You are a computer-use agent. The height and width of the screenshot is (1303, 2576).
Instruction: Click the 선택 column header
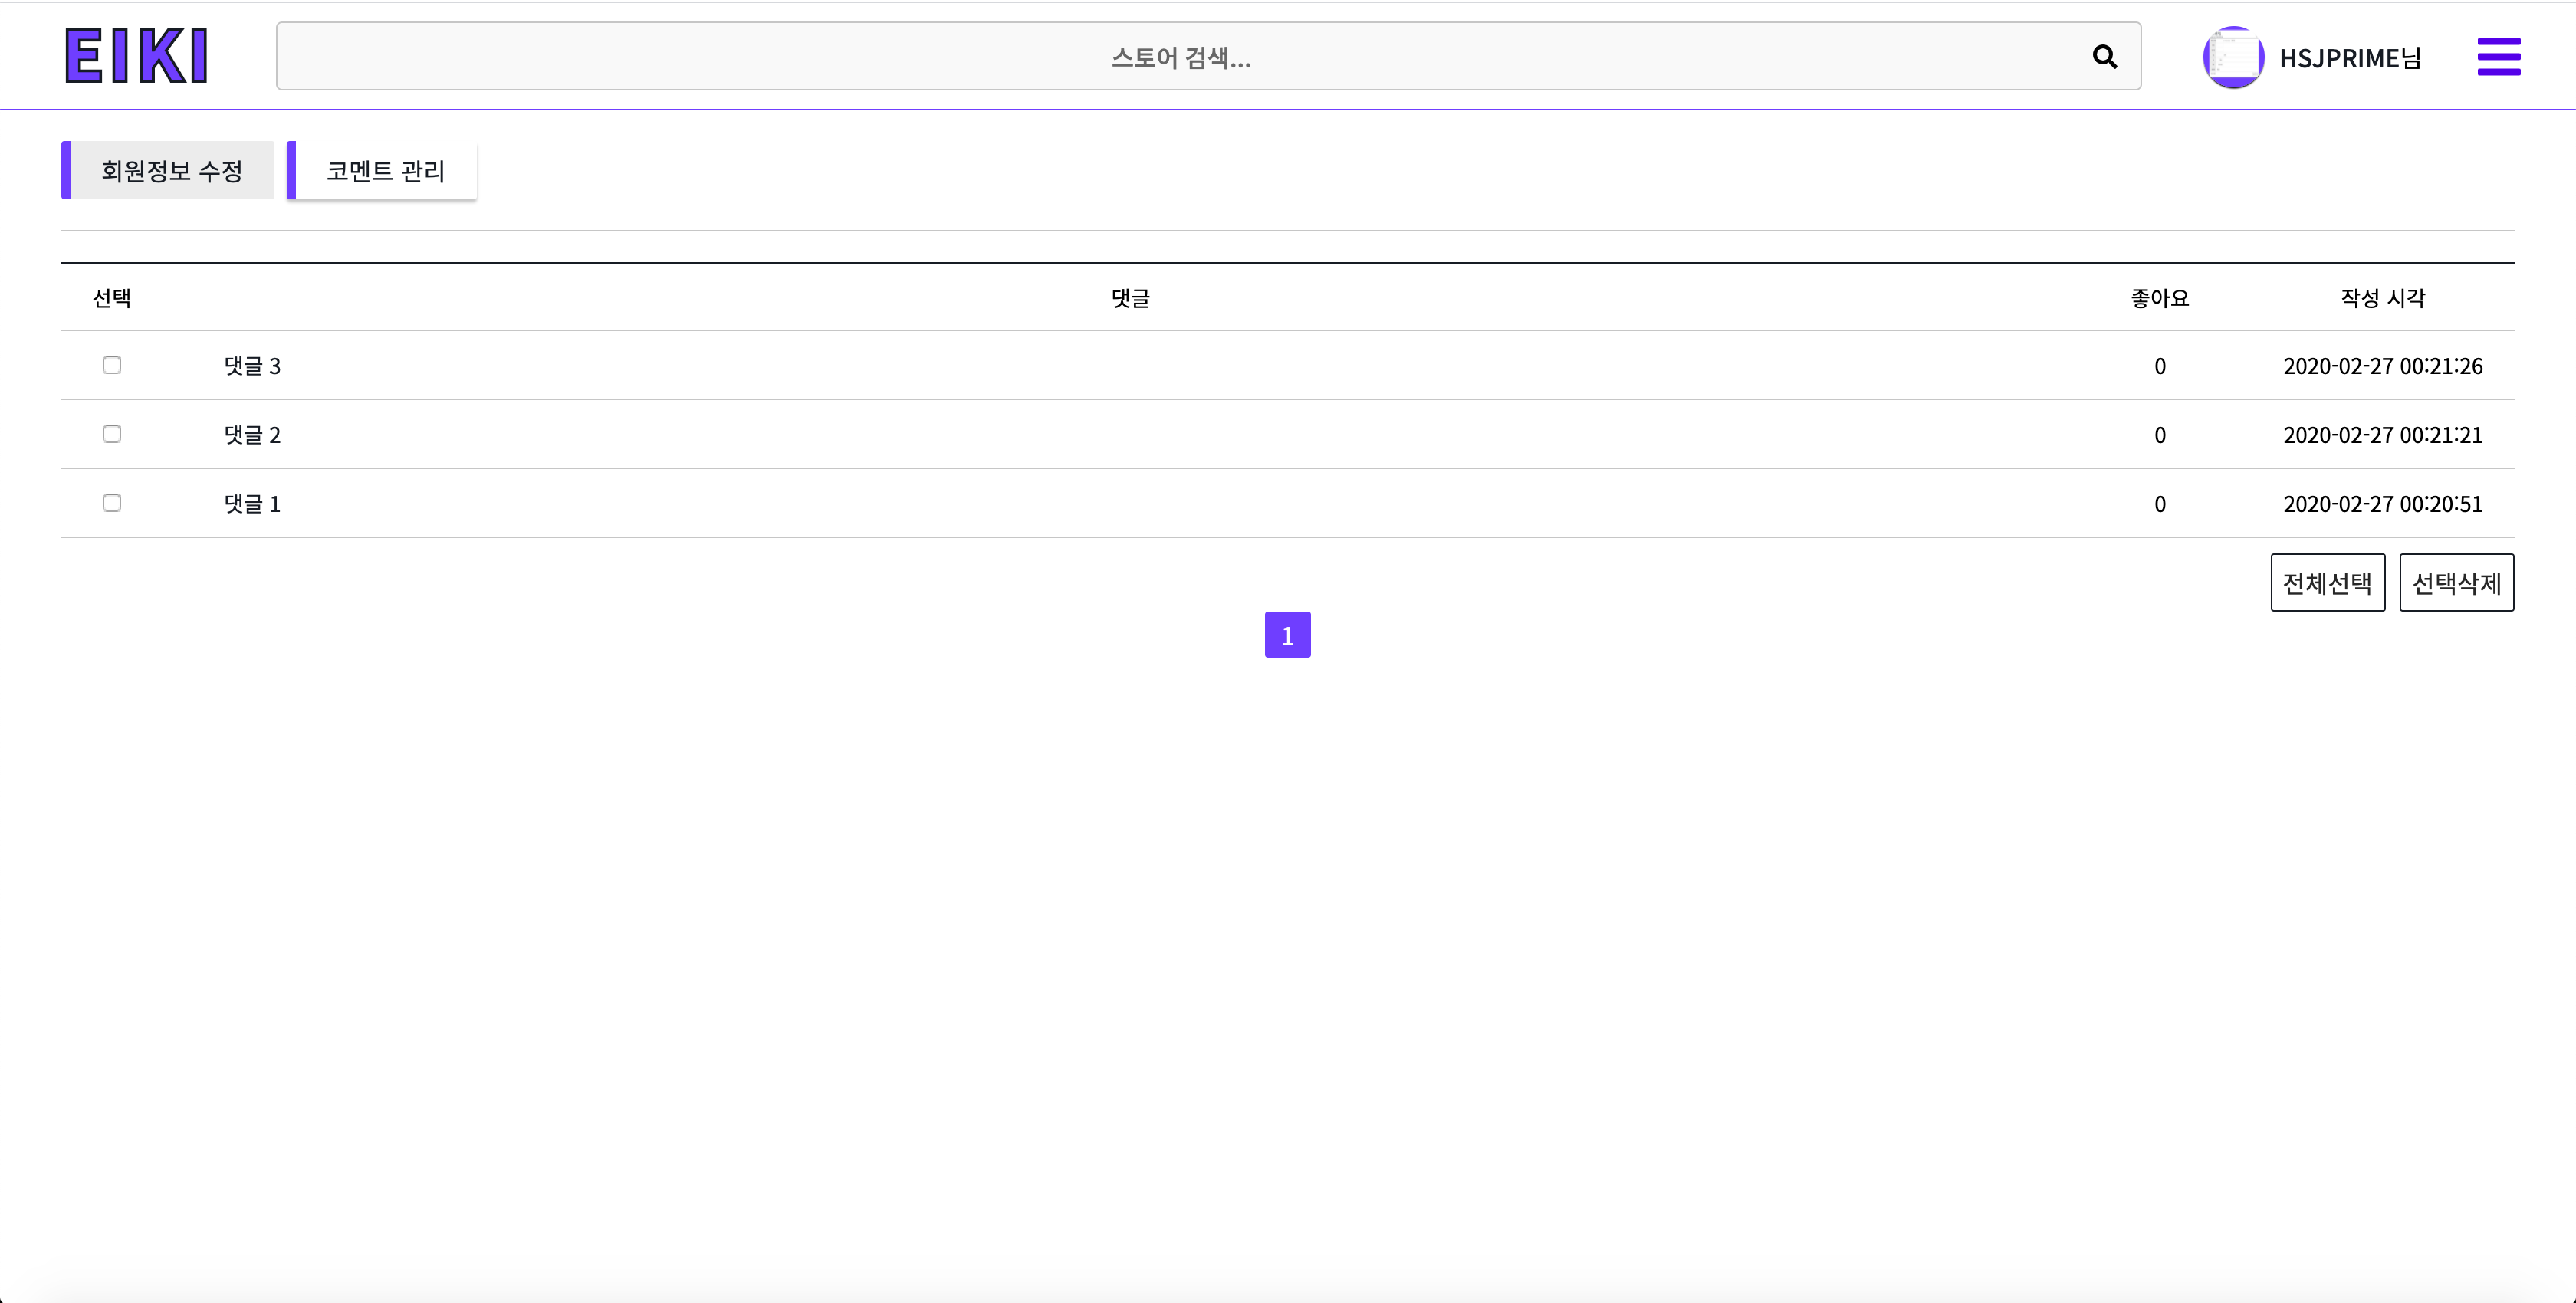pos(112,298)
